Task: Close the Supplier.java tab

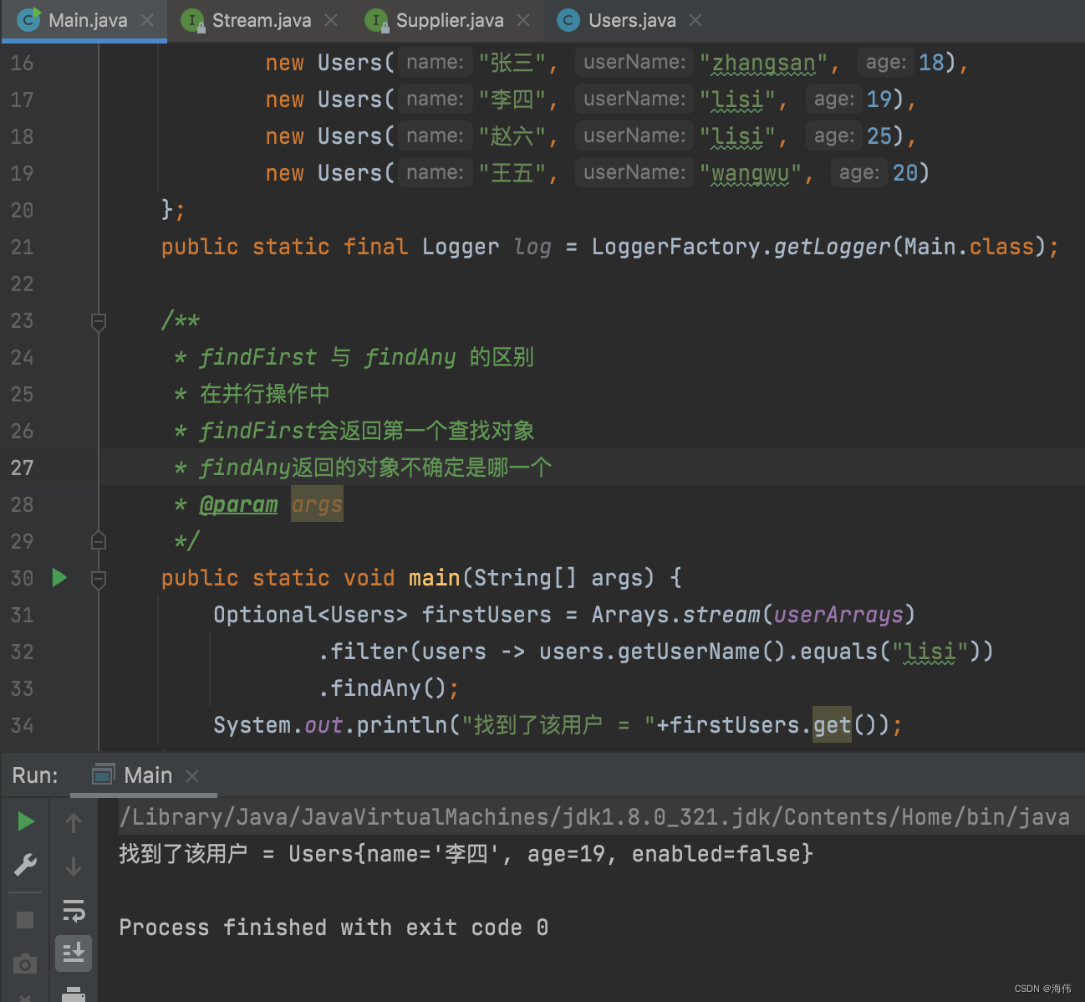Action: click(524, 20)
